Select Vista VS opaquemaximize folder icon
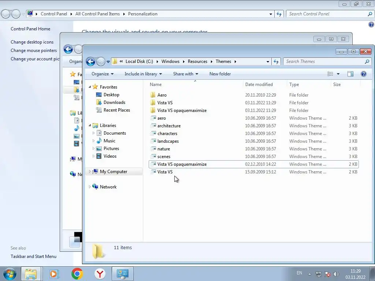 pos(153,110)
